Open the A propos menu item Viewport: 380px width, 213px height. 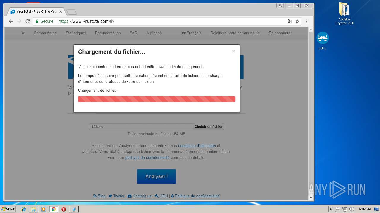click(154, 33)
